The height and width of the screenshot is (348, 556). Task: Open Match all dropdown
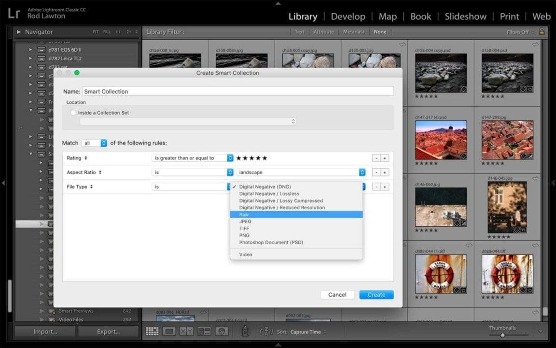coord(94,143)
